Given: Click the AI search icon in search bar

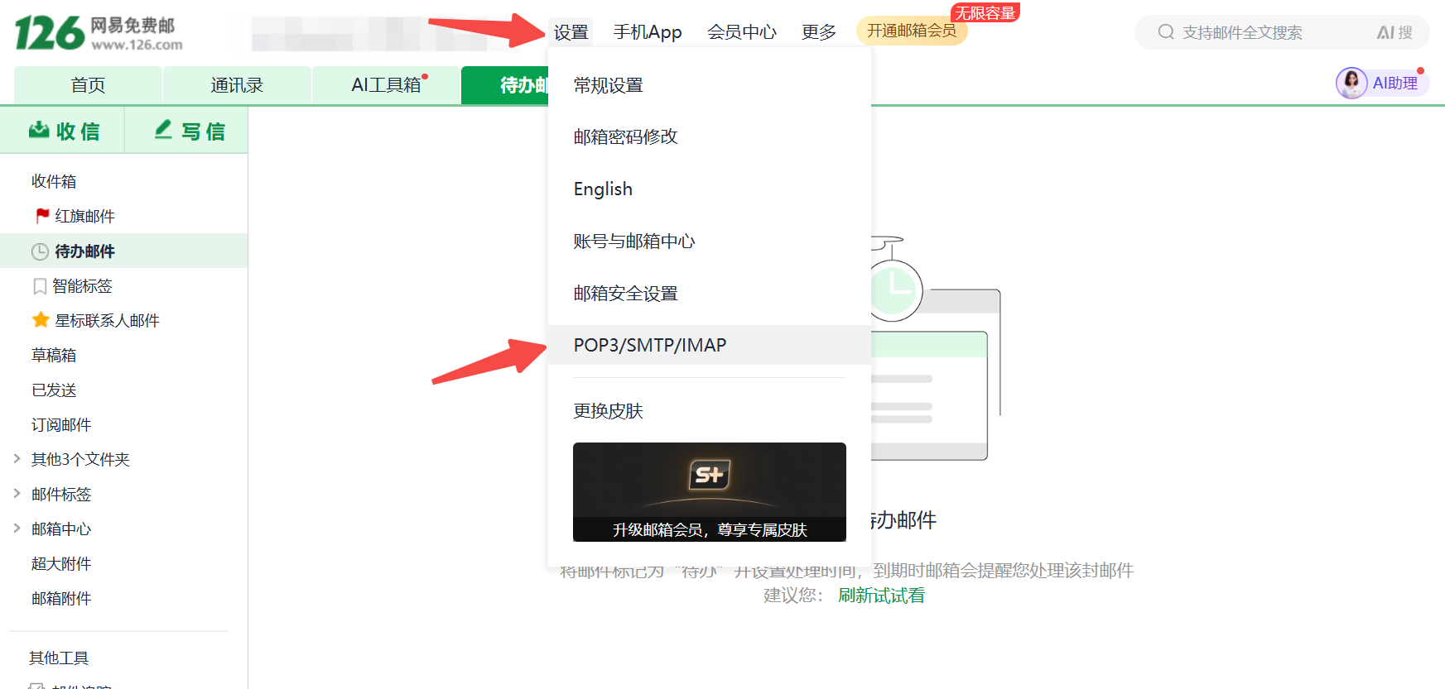Looking at the screenshot, I should (x=1394, y=32).
